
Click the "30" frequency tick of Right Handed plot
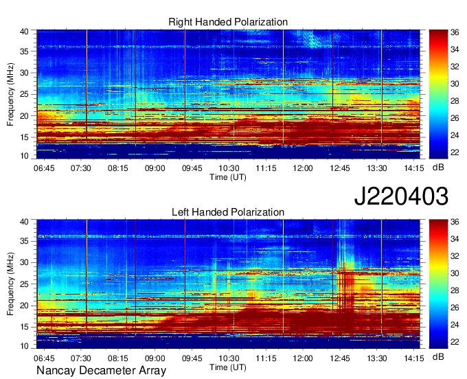click(x=24, y=73)
